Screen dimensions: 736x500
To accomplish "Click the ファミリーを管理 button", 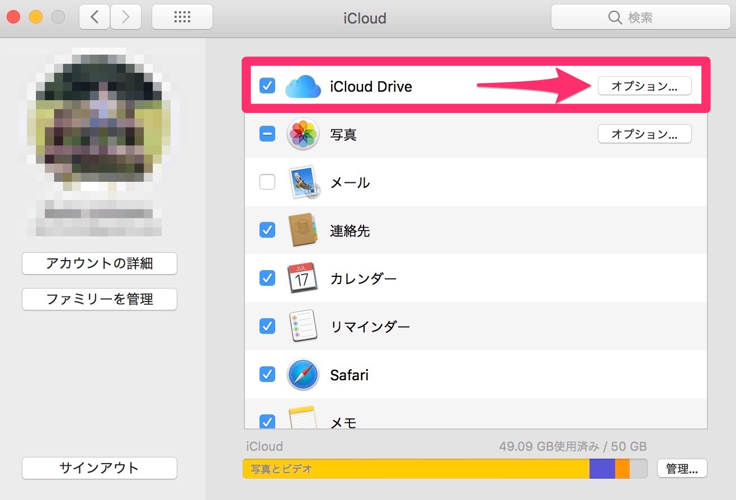I will click(x=100, y=299).
